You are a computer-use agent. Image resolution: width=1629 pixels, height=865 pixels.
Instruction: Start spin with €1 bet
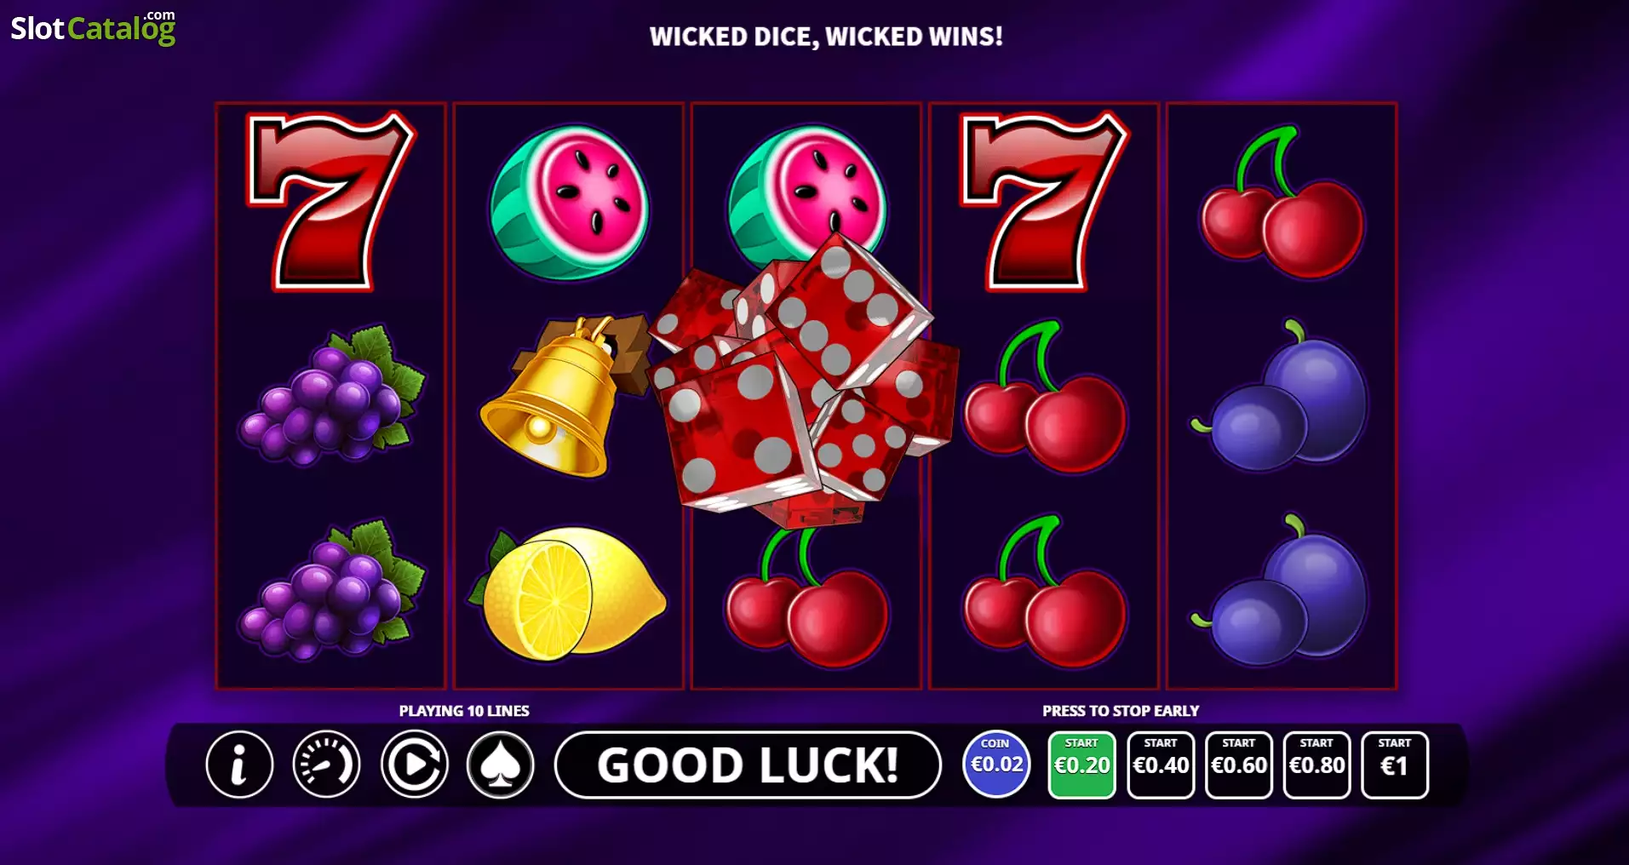click(1395, 765)
